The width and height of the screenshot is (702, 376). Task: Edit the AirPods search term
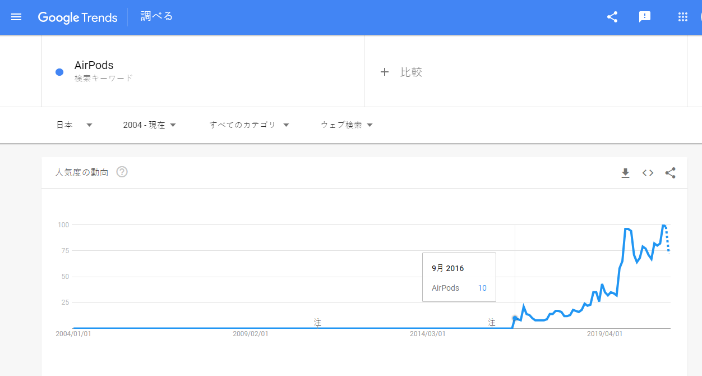94,66
